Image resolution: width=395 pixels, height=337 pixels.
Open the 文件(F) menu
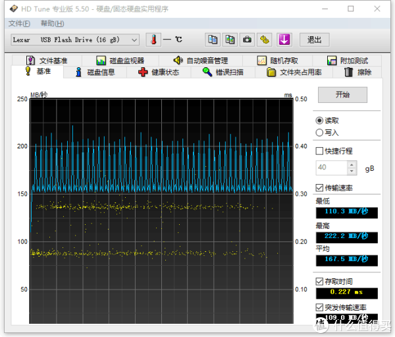pyautogui.click(x=18, y=24)
